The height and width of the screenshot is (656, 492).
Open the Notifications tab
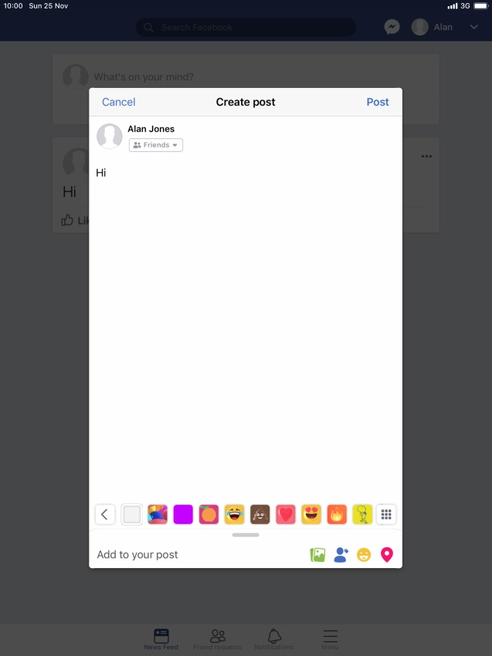click(x=274, y=639)
